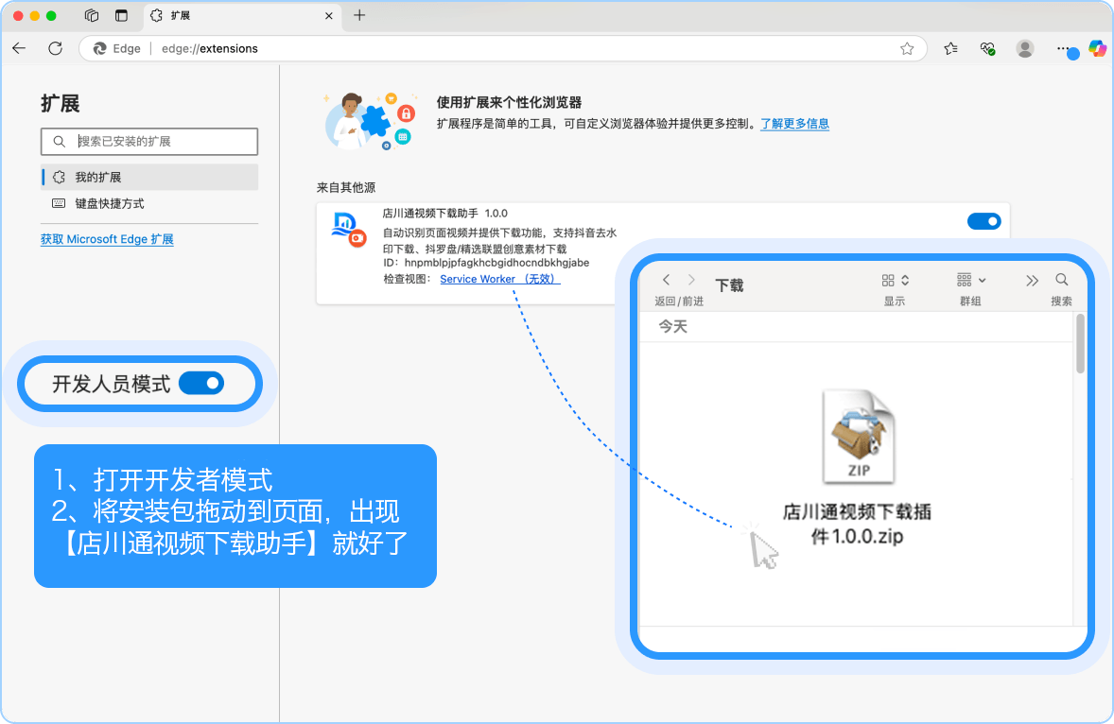This screenshot has height=724, width=1114.
Task: Open the Settings and more ellipsis menu
Action: 1063,48
